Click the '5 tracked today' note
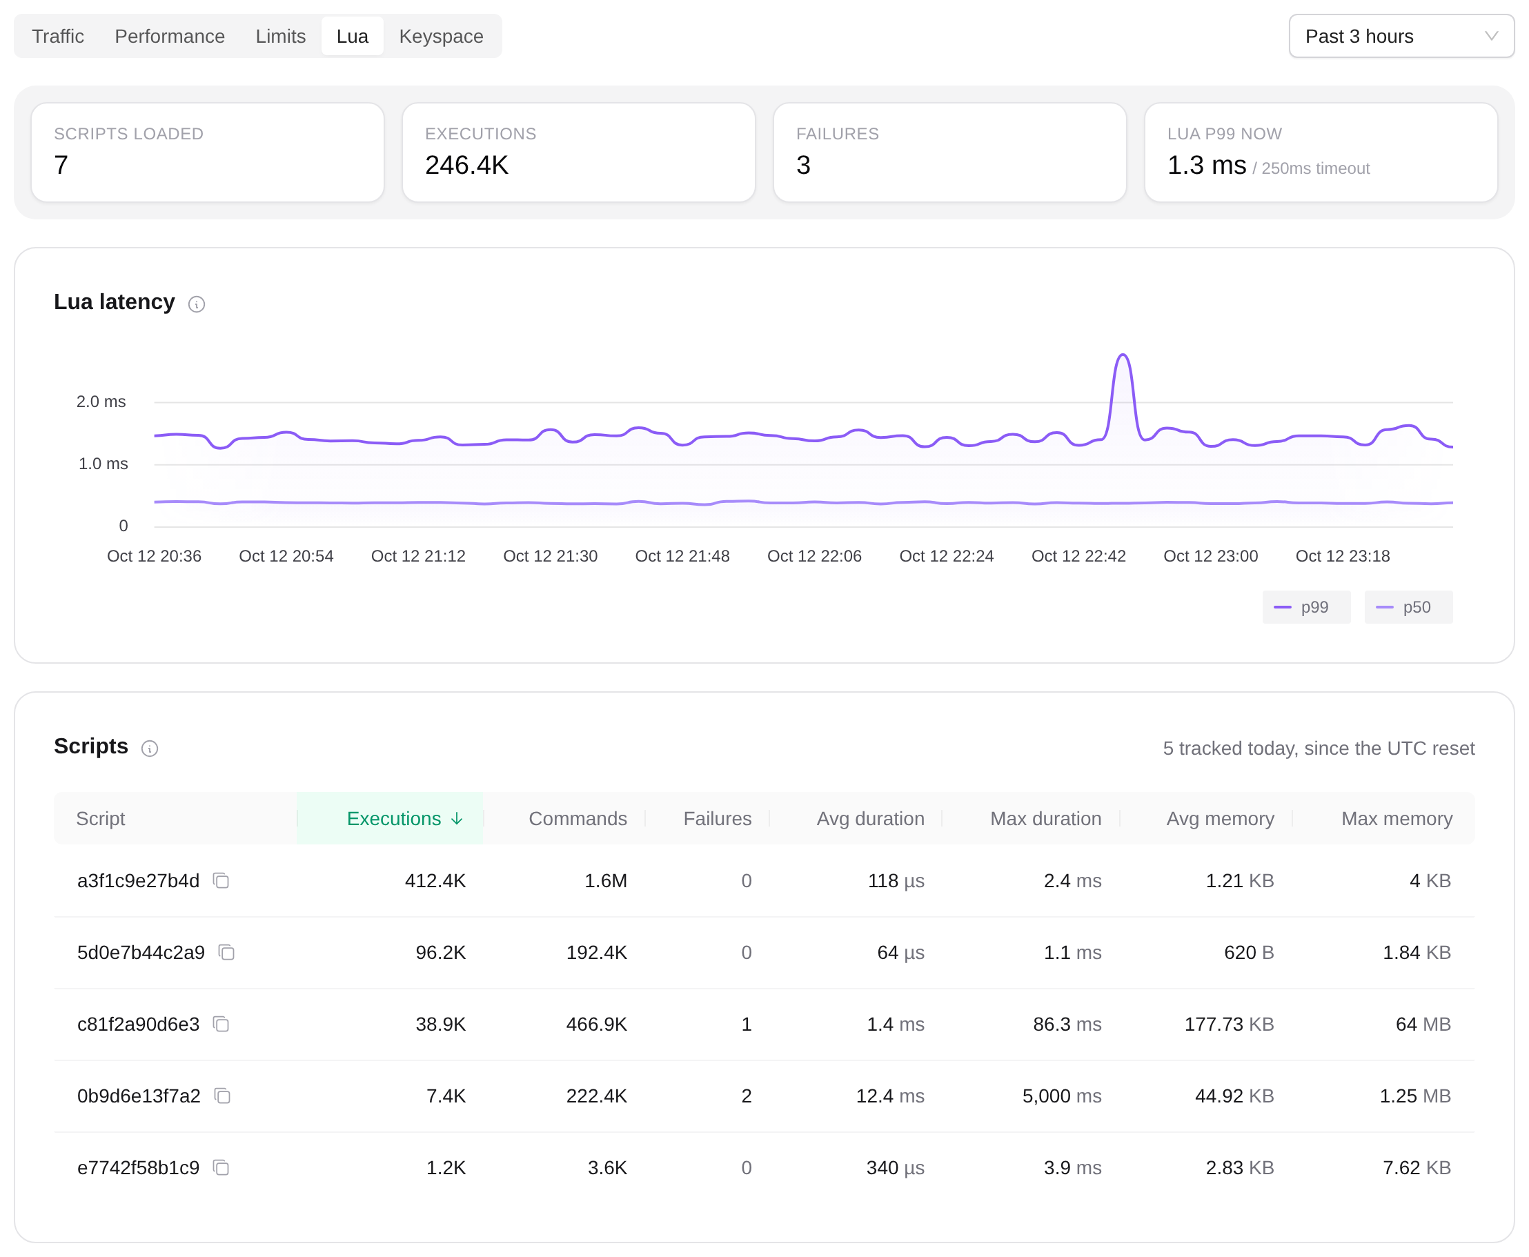This screenshot has width=1529, height=1257. (x=1319, y=748)
